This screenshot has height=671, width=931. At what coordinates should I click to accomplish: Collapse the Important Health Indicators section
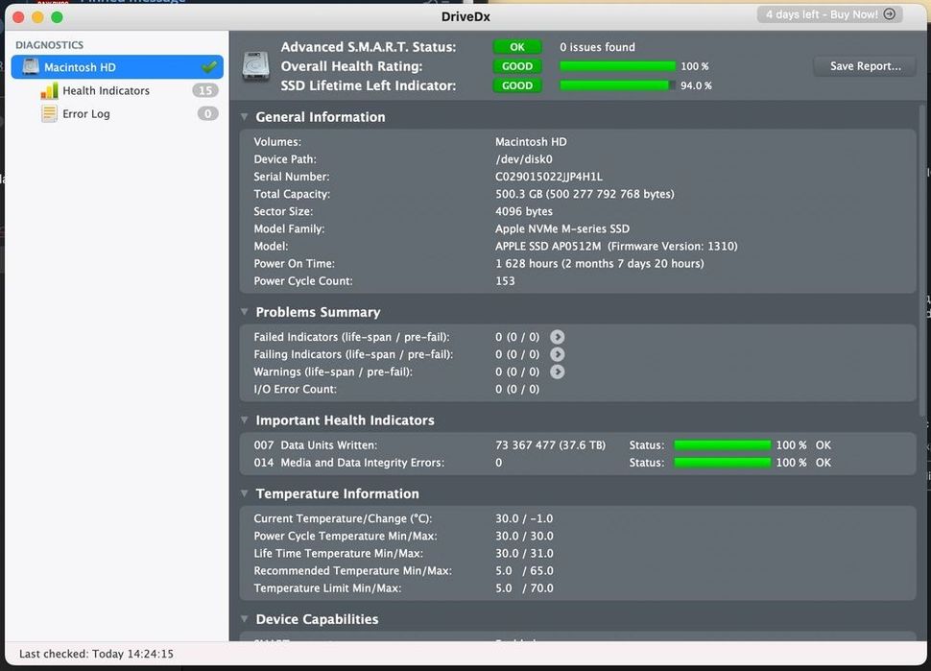click(x=244, y=419)
